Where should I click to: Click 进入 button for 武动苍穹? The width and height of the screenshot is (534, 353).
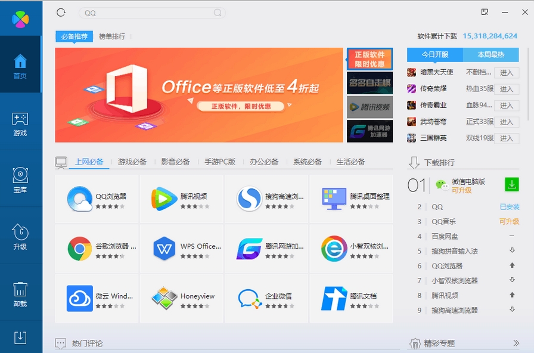point(507,122)
